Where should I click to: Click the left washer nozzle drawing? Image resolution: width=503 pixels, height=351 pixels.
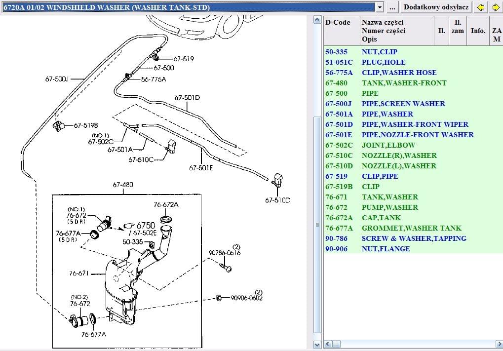point(277,180)
